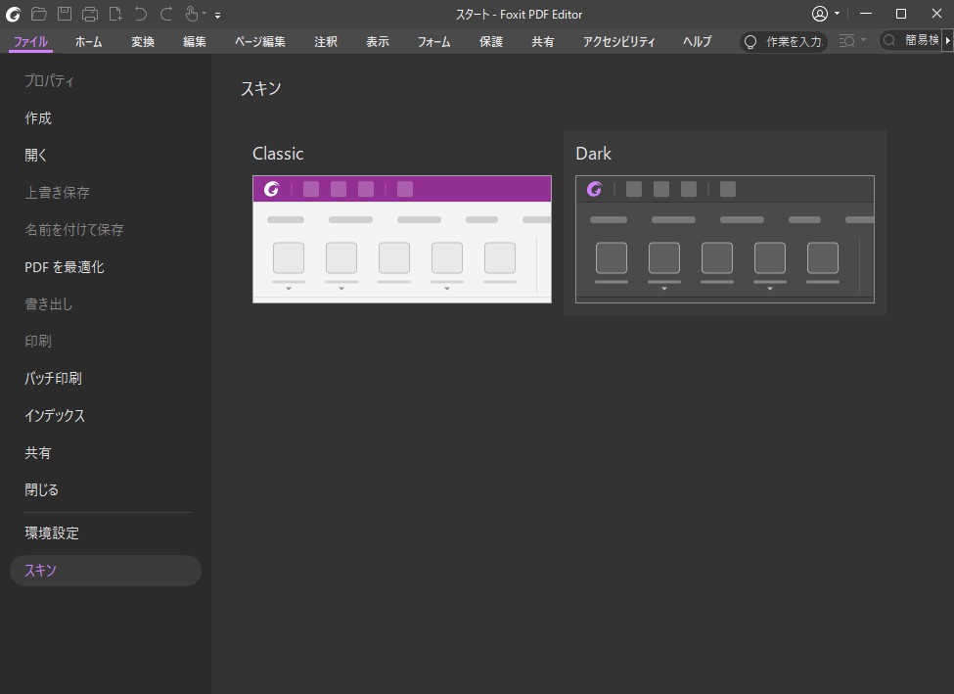Click the Foxit logo icon
954x694 pixels.
[x=14, y=14]
